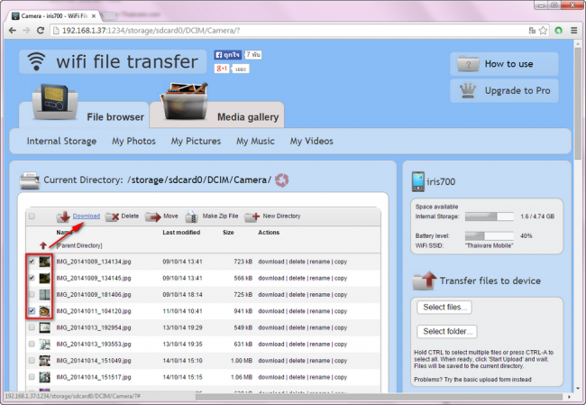Bookmark this page with the star icon

pyautogui.click(x=543, y=31)
